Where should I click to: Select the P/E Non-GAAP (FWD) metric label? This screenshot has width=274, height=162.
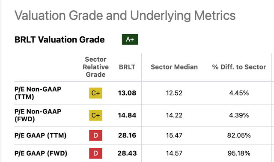coord(38,115)
